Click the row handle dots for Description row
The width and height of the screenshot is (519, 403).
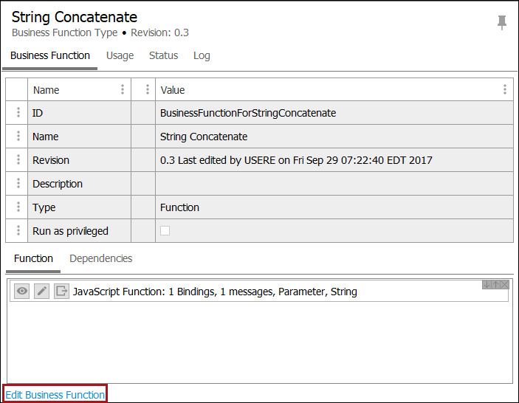tap(18, 184)
